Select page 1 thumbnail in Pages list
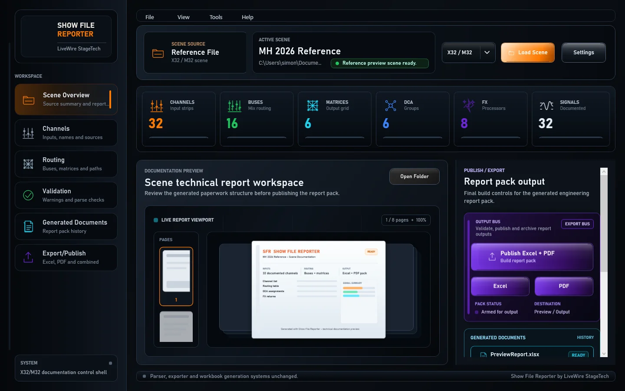 point(176,276)
